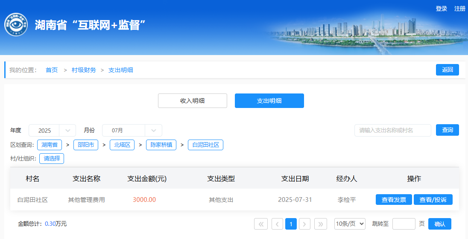
Task: Switch to the 收入明细 tab
Action: click(192, 101)
